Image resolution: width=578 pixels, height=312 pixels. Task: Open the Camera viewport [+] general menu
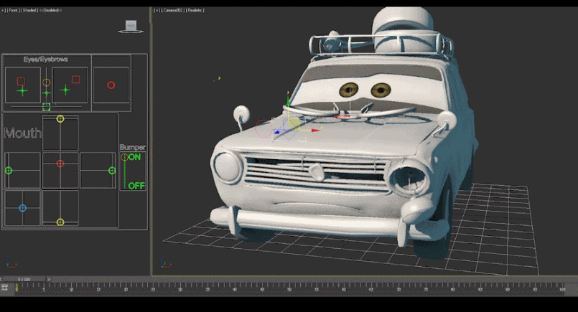(157, 10)
